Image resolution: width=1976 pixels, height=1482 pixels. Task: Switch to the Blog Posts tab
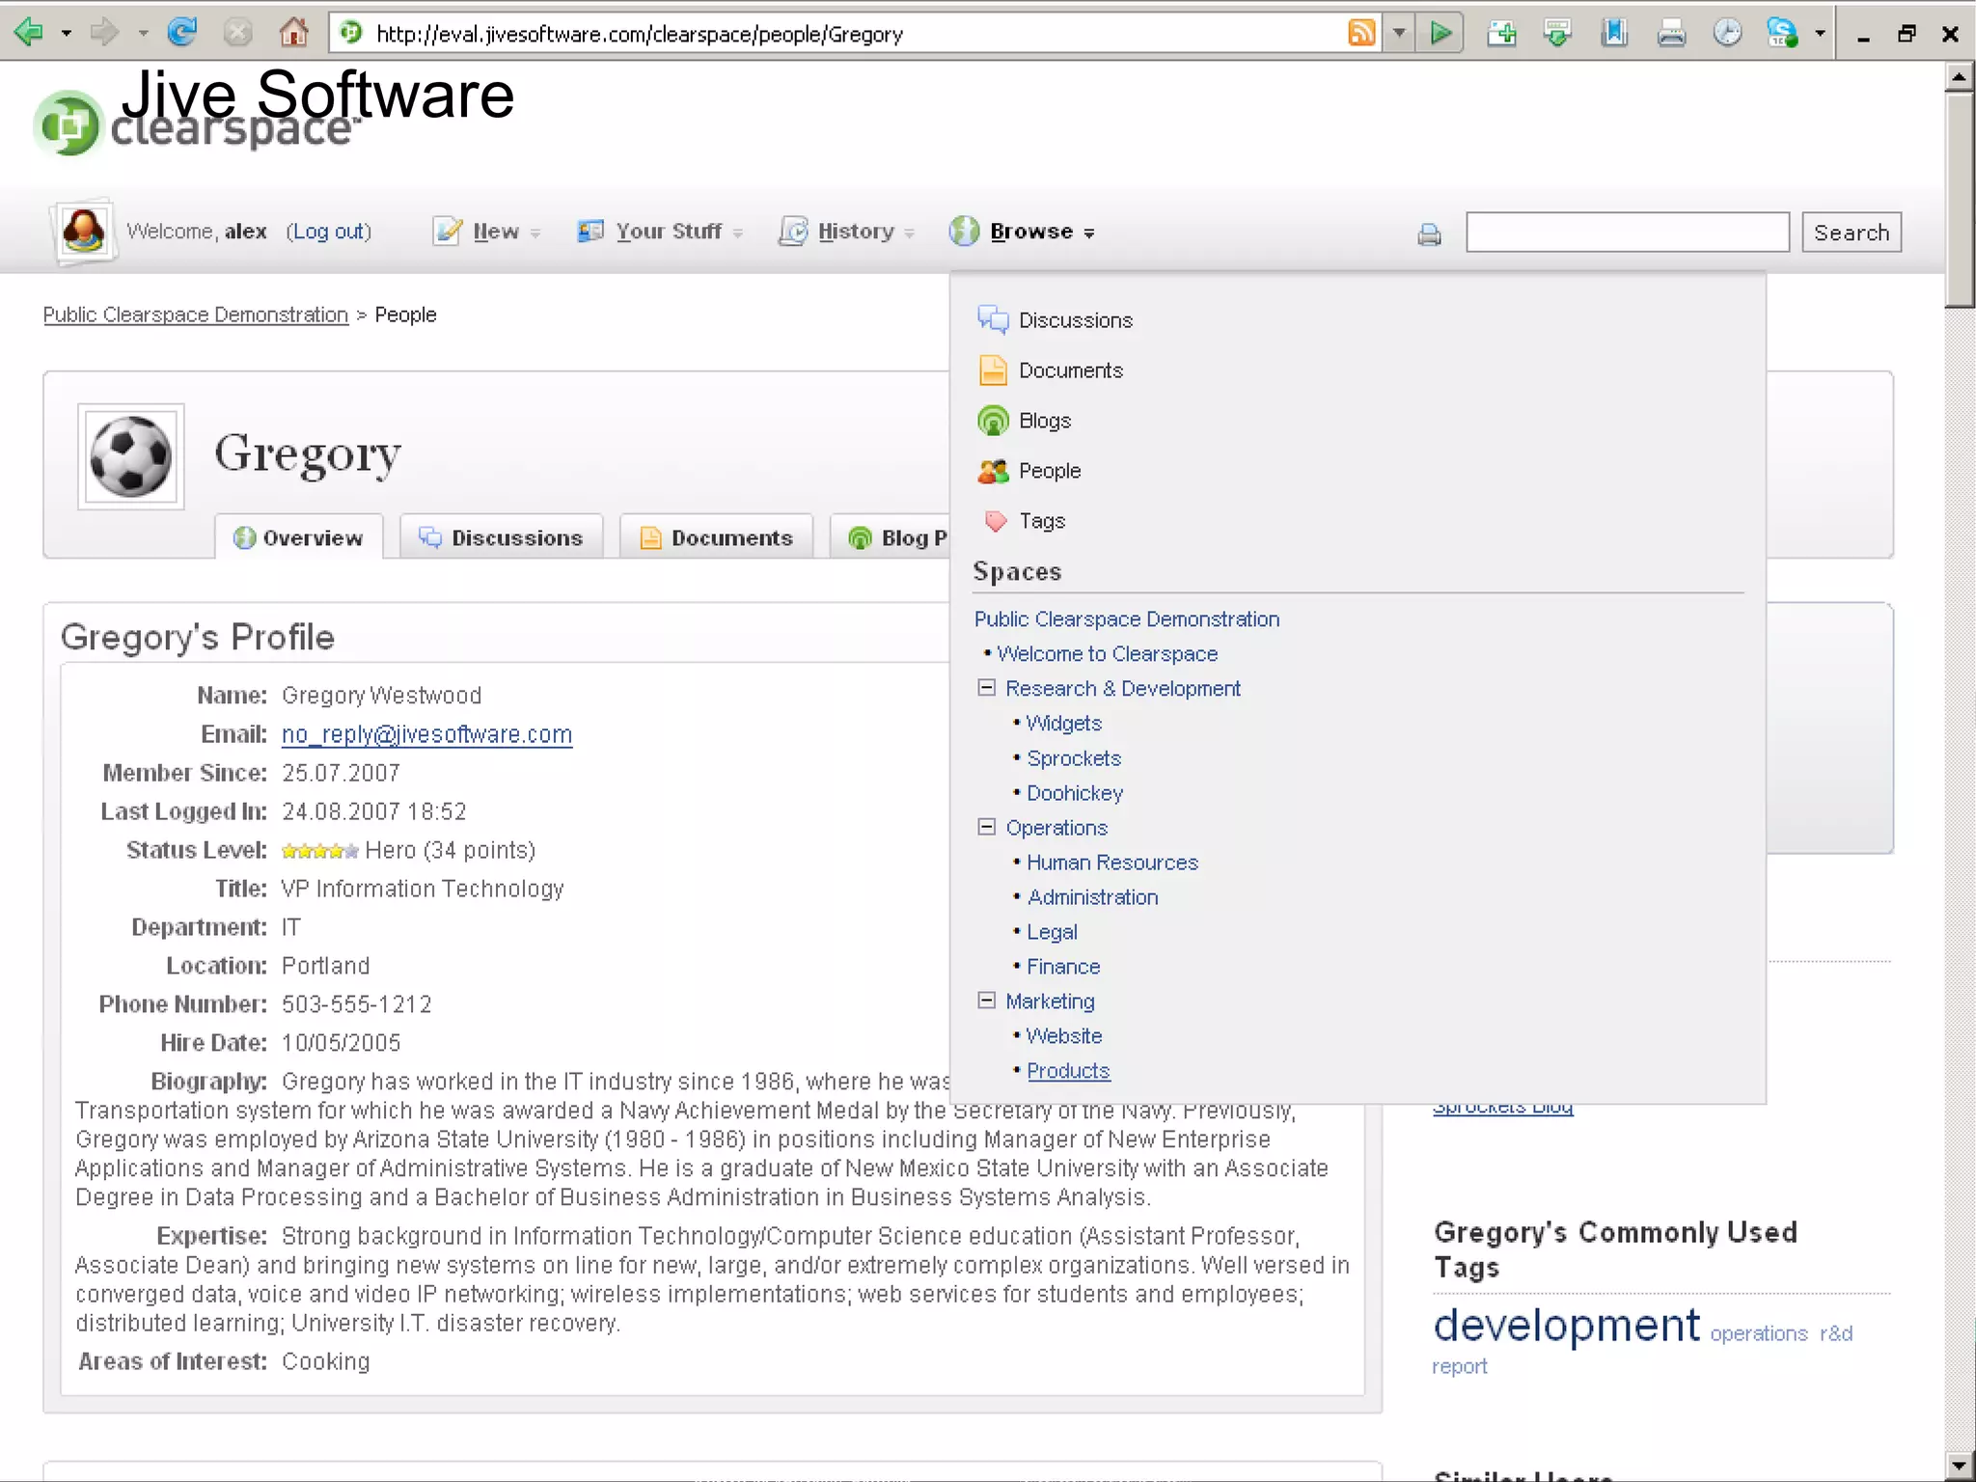[x=891, y=536]
